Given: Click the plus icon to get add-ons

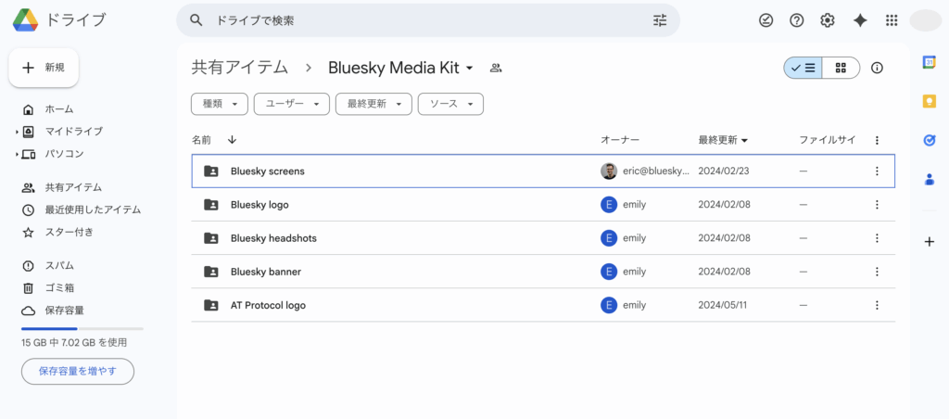Looking at the screenshot, I should point(930,242).
